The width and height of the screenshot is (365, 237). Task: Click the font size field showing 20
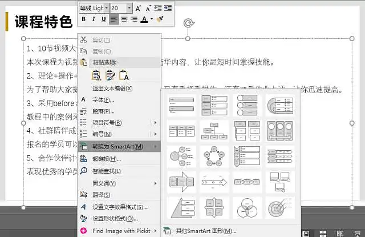(x=119, y=8)
